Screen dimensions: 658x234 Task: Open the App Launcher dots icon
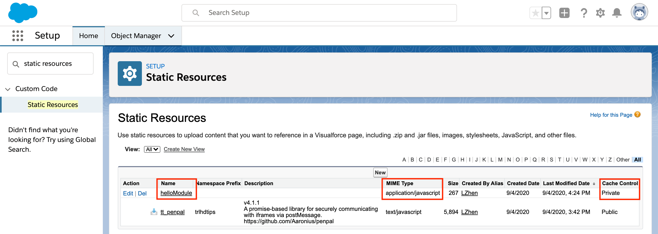(x=18, y=35)
